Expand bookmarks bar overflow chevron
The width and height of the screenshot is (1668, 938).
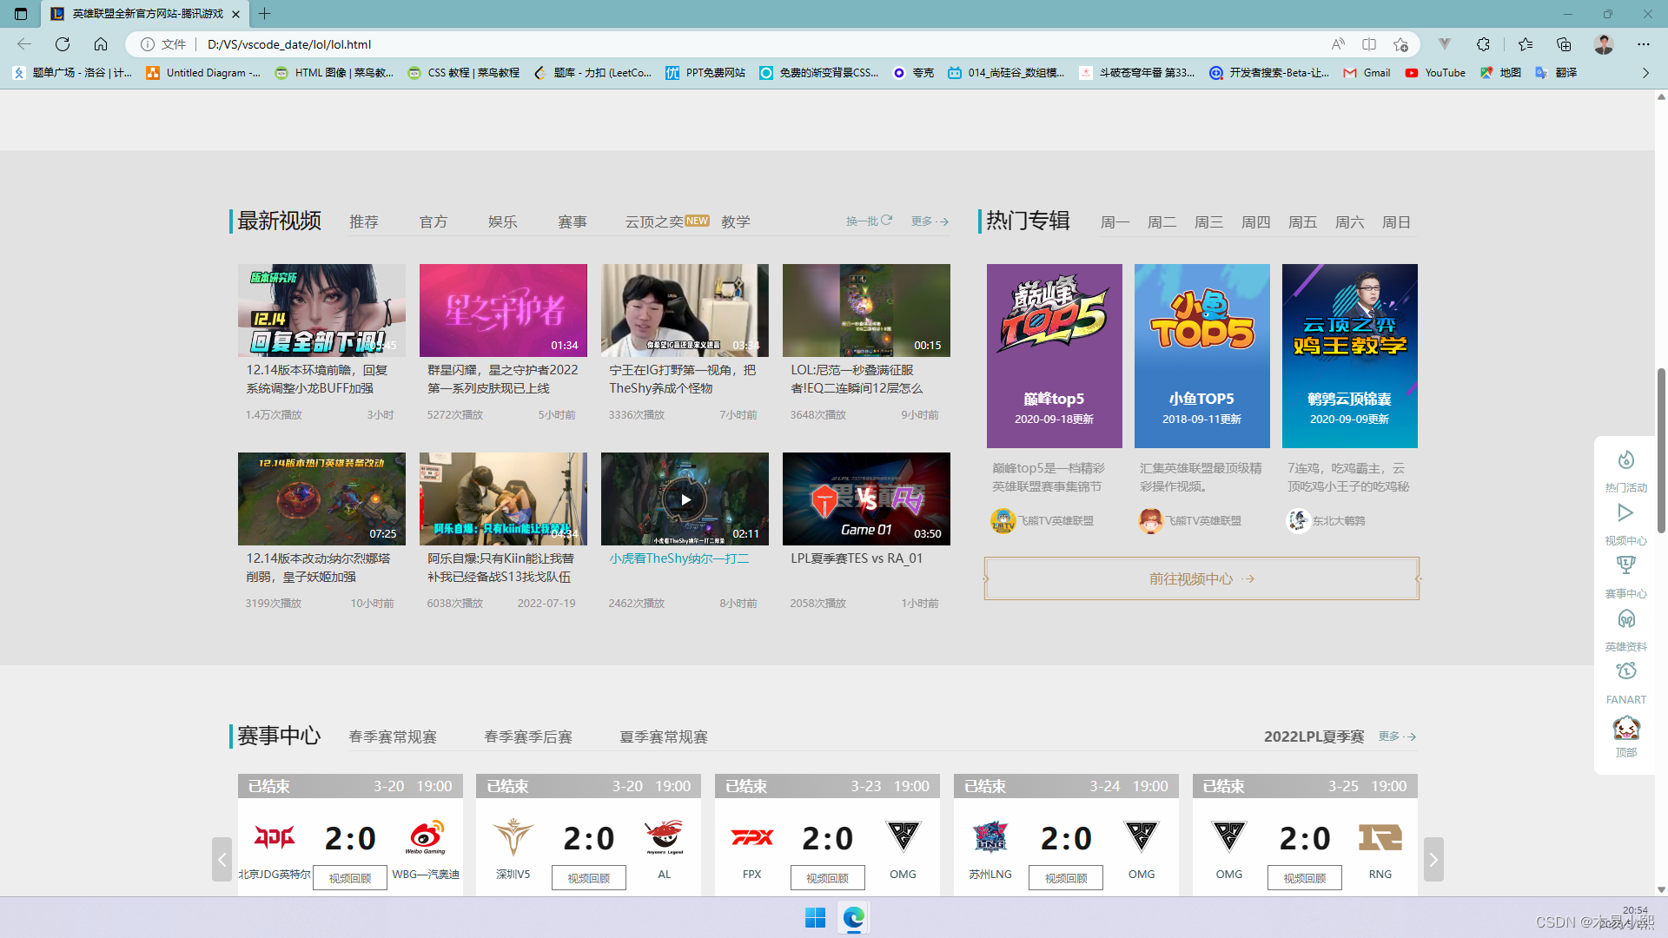[1645, 73]
